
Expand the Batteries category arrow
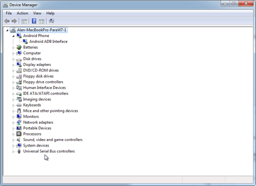click(x=13, y=48)
